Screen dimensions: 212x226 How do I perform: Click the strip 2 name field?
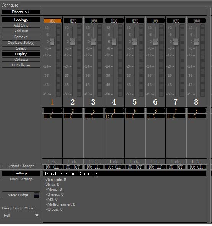(73, 111)
